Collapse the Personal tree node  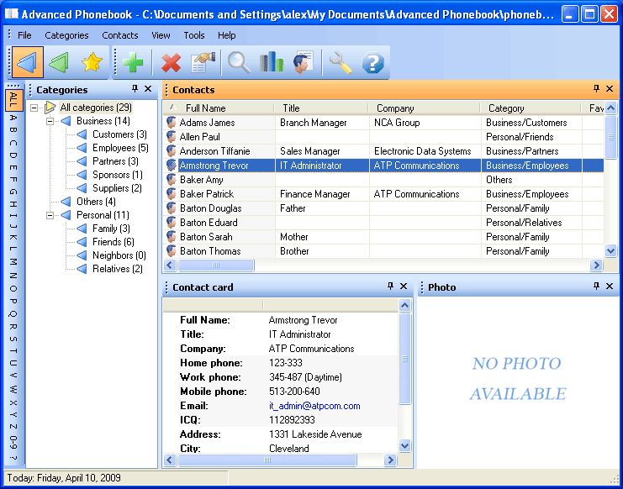50,216
